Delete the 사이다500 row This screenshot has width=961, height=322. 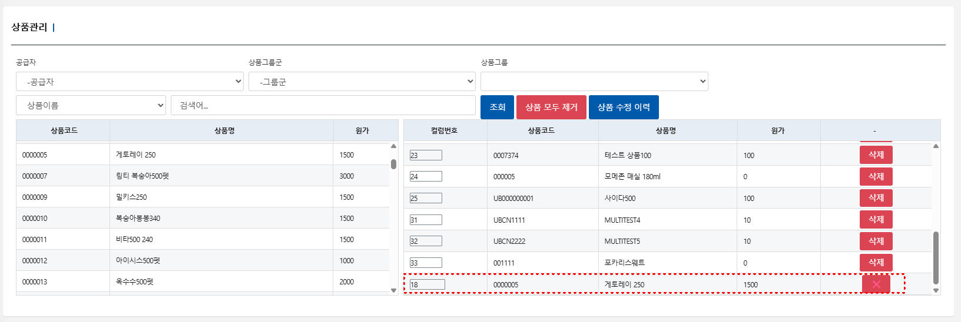tap(876, 197)
